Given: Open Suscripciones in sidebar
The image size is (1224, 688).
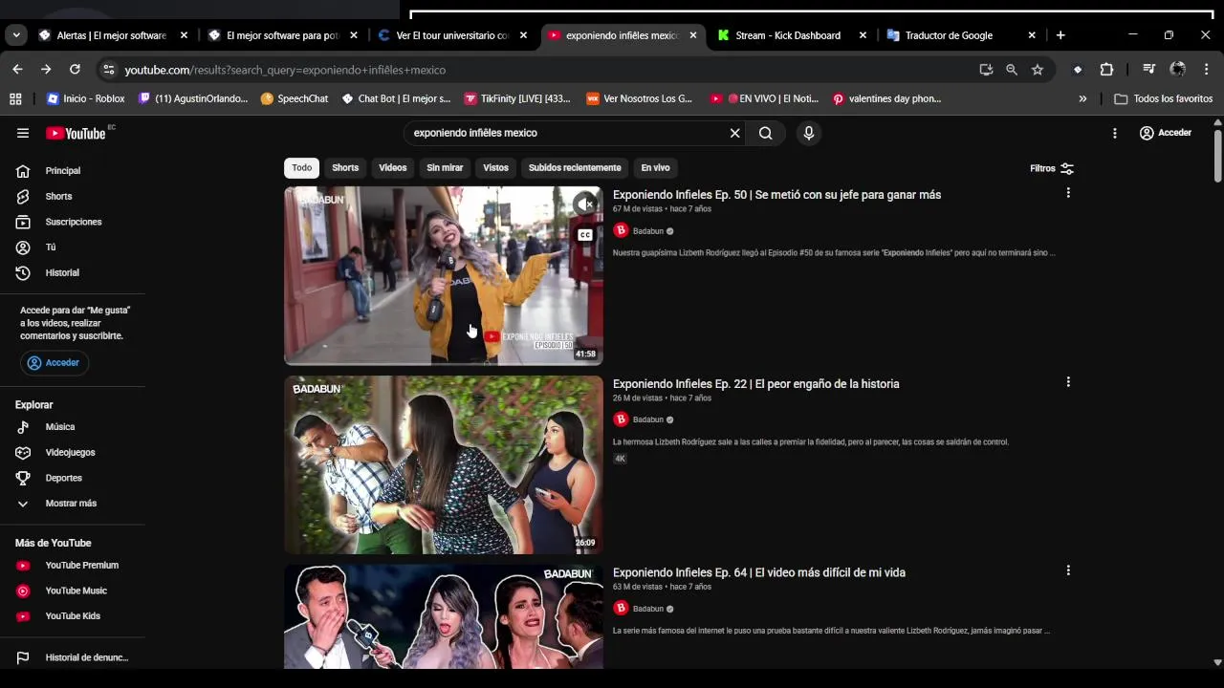Looking at the screenshot, I should pos(73,222).
